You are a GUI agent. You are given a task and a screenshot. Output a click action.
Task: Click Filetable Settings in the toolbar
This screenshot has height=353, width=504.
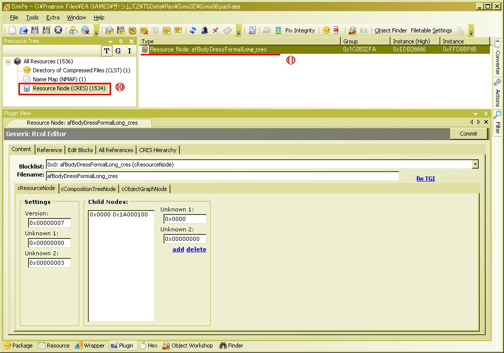431,30
